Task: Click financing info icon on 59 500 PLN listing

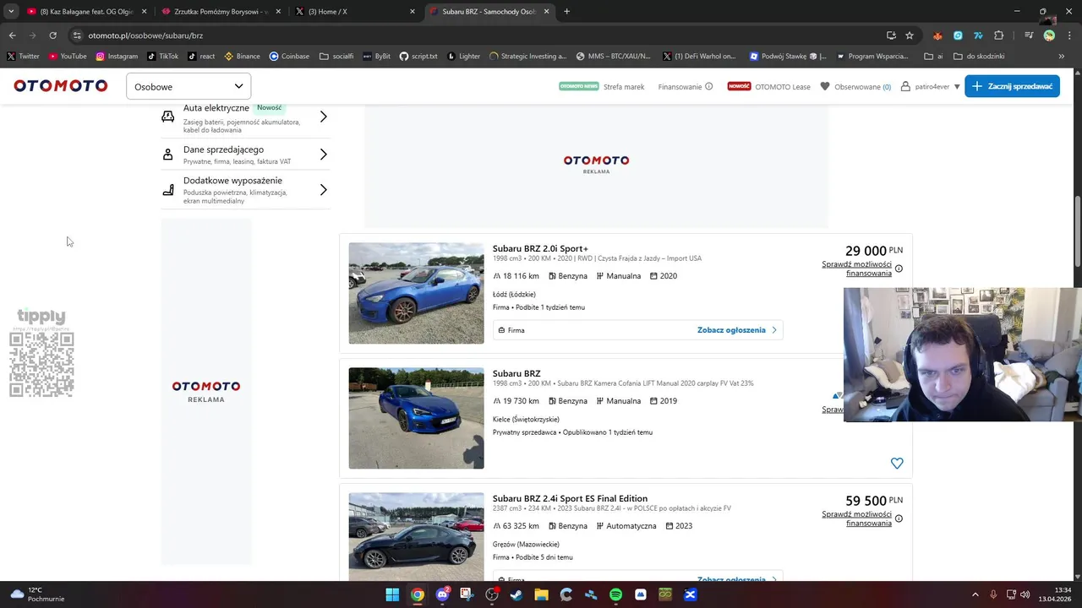Action: [x=899, y=518]
